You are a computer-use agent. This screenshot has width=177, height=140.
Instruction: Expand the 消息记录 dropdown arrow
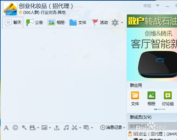click(124, 128)
